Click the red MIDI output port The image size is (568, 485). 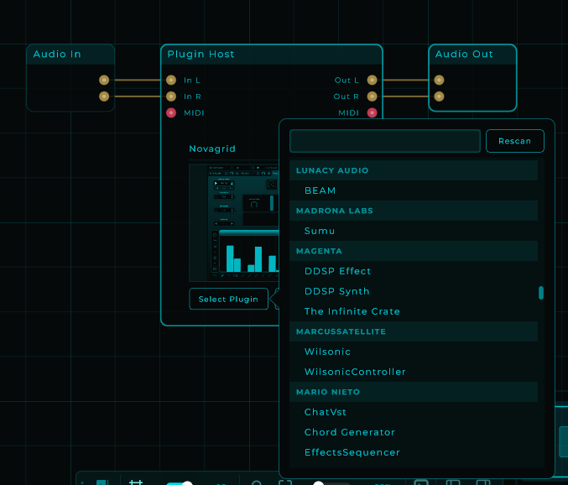click(x=372, y=112)
